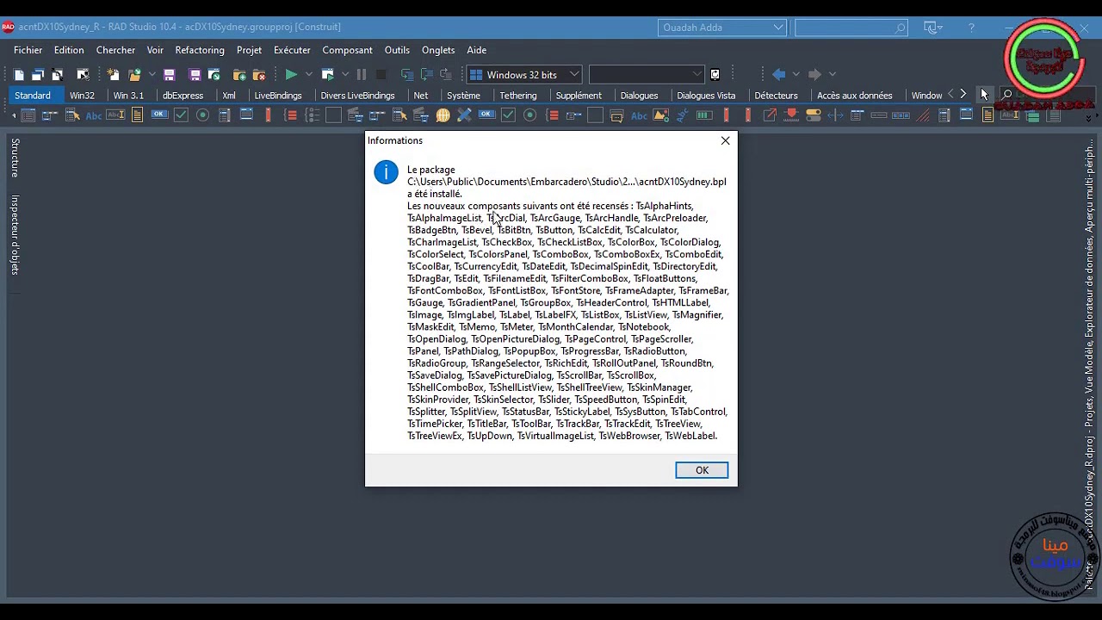Viewport: 1102px width, 620px height.
Task: Expand the Back history dropdown arrow
Action: [x=796, y=75]
